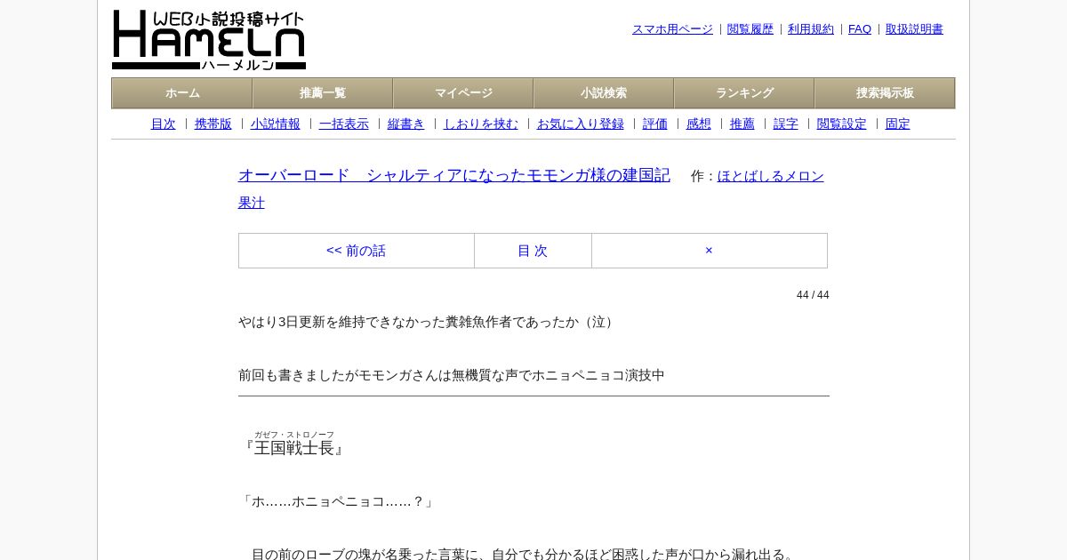Open the 推薦一覧 navigation tab
Screen dimensions: 1067x560
click(323, 93)
